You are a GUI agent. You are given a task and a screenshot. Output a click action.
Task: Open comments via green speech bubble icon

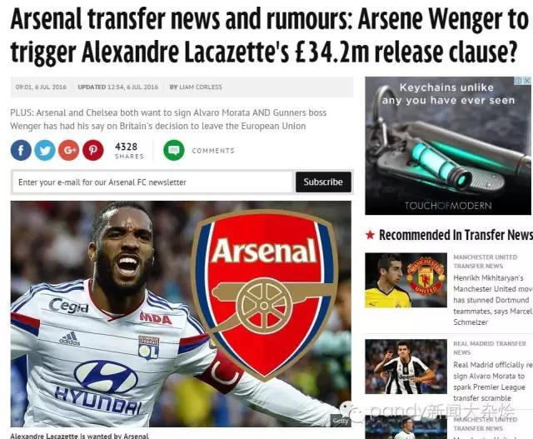pyautogui.click(x=174, y=150)
